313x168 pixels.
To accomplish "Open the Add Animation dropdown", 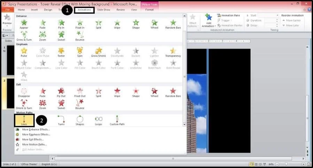I will click(x=209, y=21).
